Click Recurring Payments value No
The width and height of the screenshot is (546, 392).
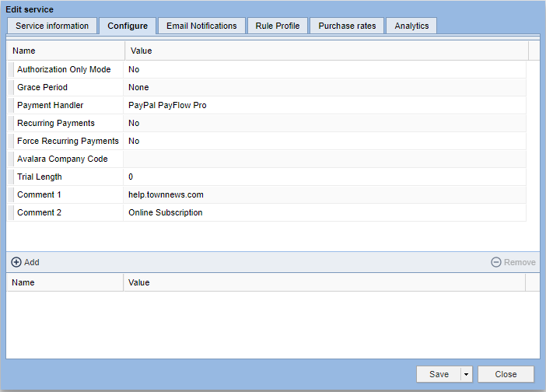[134, 123]
